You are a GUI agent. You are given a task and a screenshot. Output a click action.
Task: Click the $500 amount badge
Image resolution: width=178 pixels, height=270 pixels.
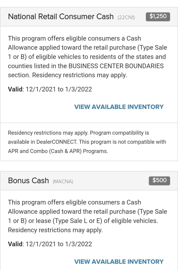coord(160,181)
